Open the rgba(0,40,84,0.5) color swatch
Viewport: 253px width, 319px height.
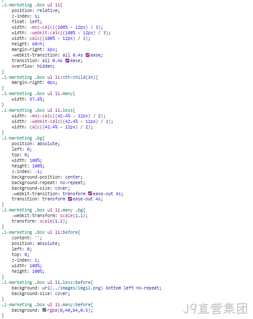point(44,310)
